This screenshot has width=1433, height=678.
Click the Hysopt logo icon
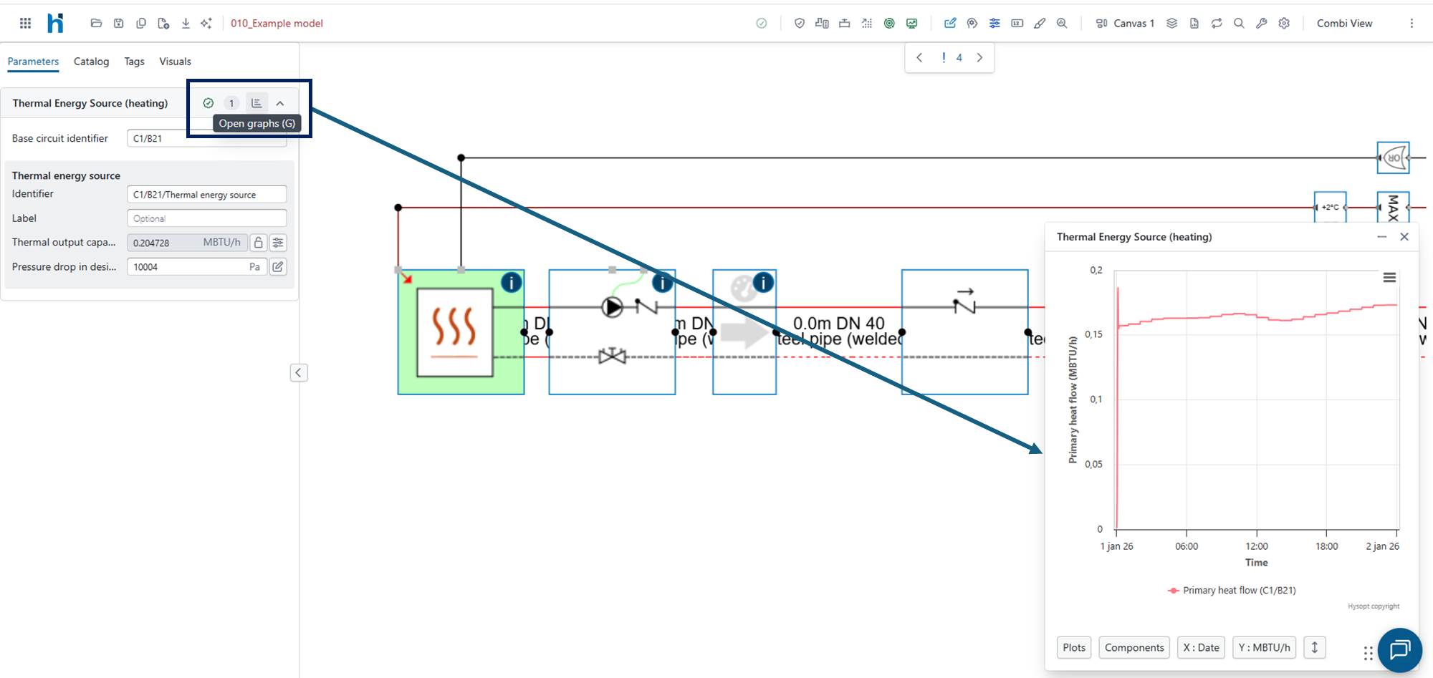[55, 23]
